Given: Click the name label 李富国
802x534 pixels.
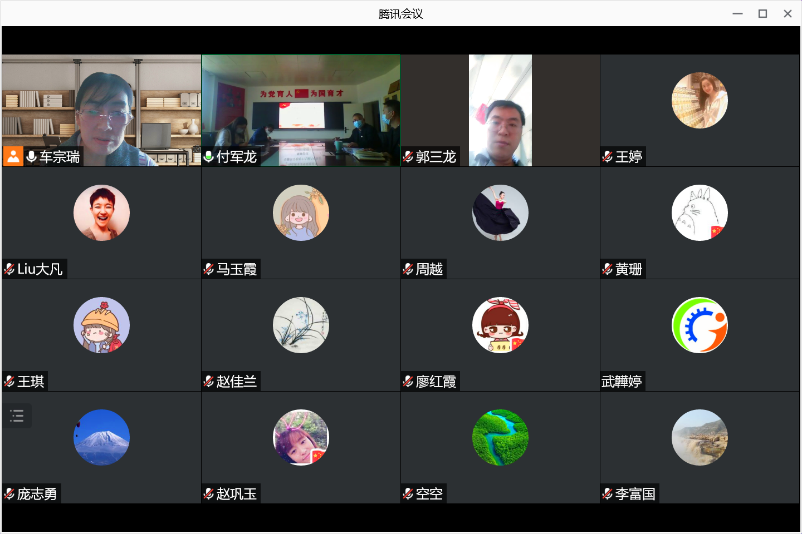Looking at the screenshot, I should pos(635,494).
